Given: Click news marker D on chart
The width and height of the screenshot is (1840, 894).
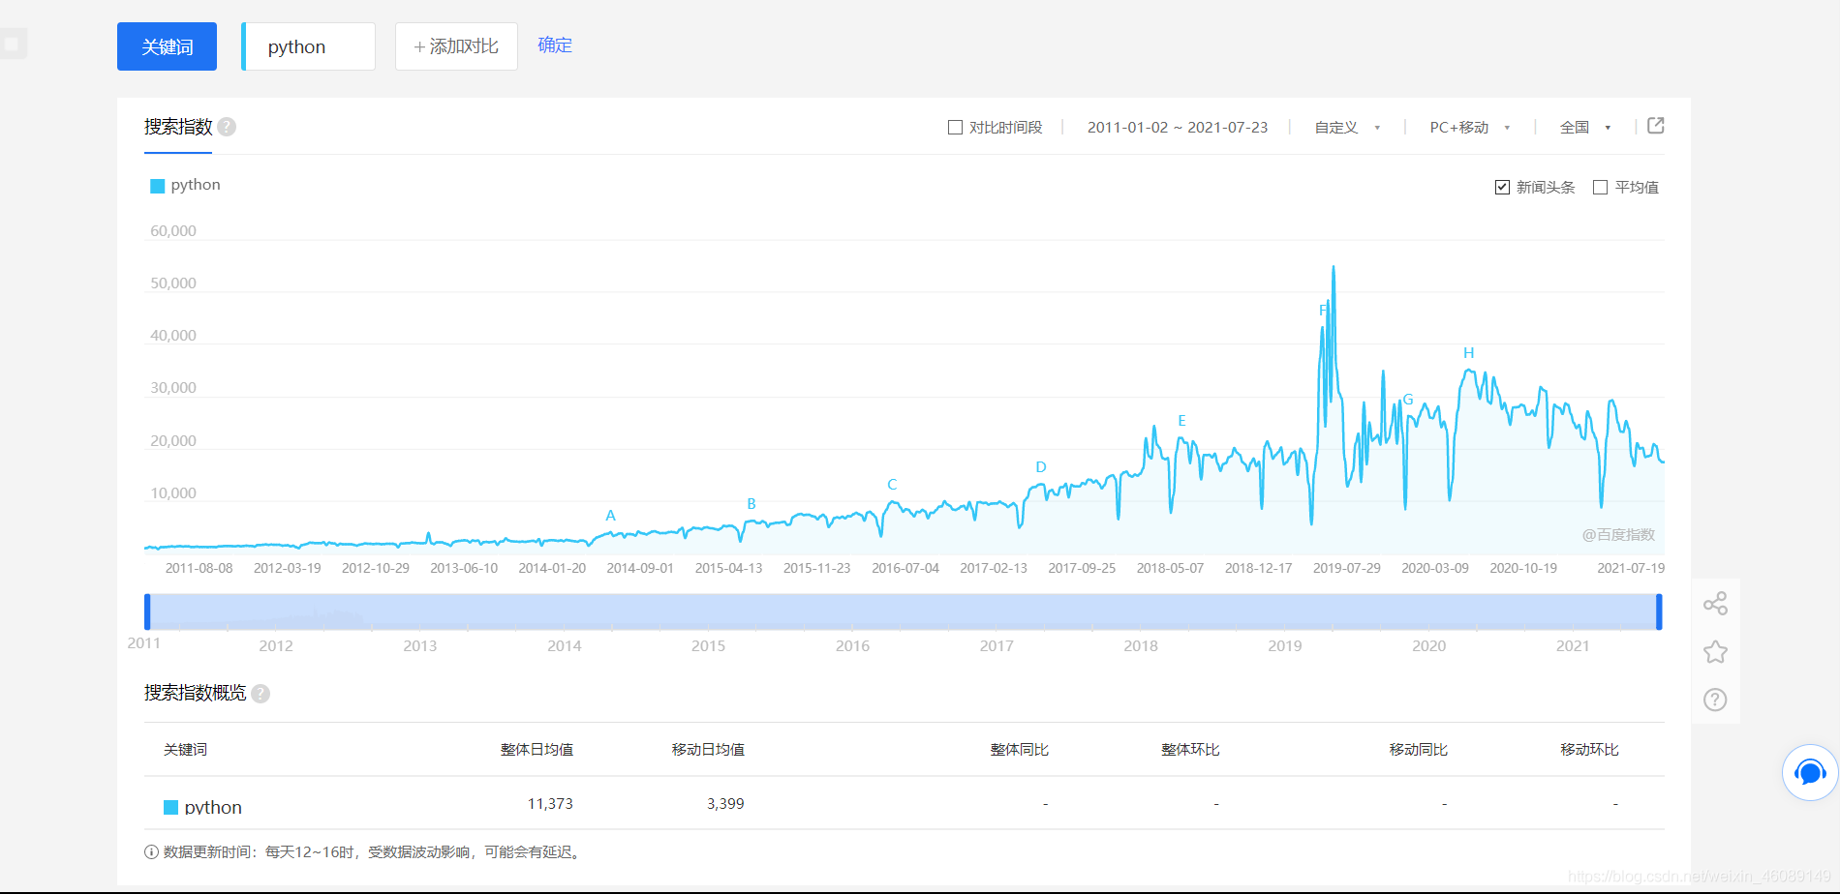Looking at the screenshot, I should tap(1041, 467).
